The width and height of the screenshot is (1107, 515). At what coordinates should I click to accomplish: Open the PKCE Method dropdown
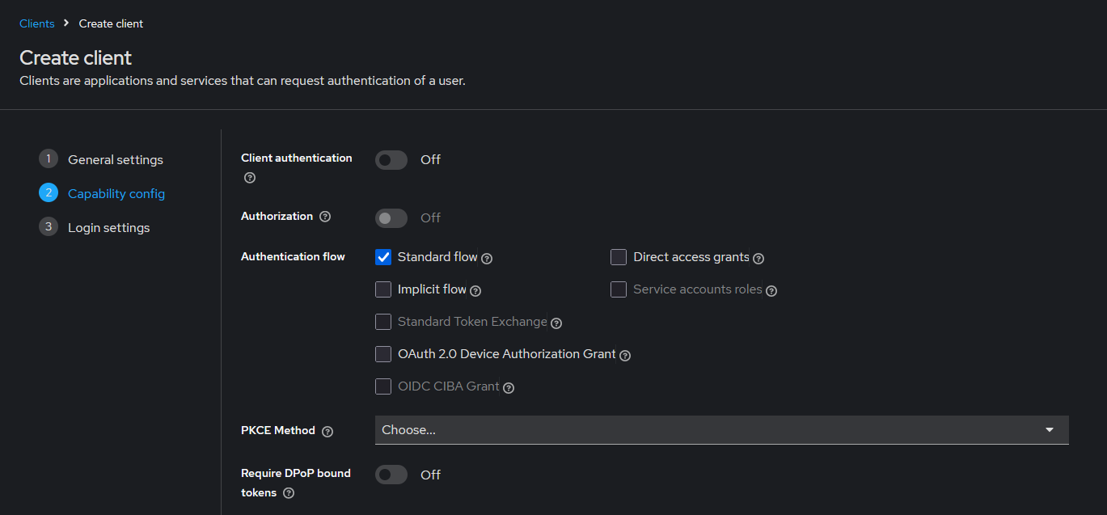712,430
